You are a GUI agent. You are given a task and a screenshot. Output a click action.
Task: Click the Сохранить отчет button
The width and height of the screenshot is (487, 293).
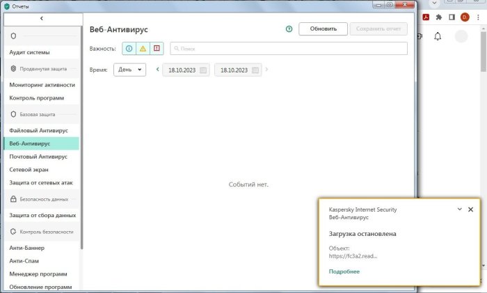click(x=378, y=29)
